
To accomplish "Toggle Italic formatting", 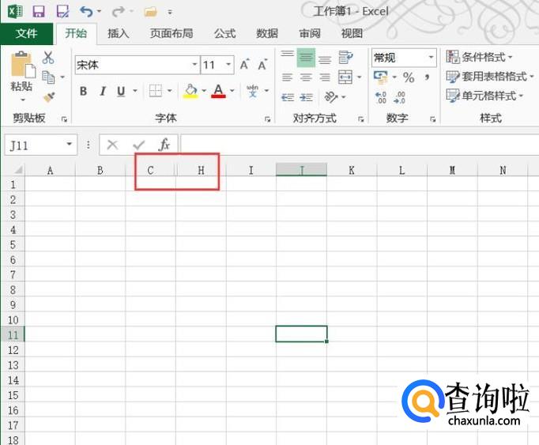I will (103, 91).
